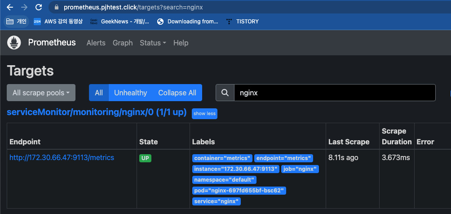Click service="nginx" label badge
Screen dimensions: 451x214
pos(217,201)
